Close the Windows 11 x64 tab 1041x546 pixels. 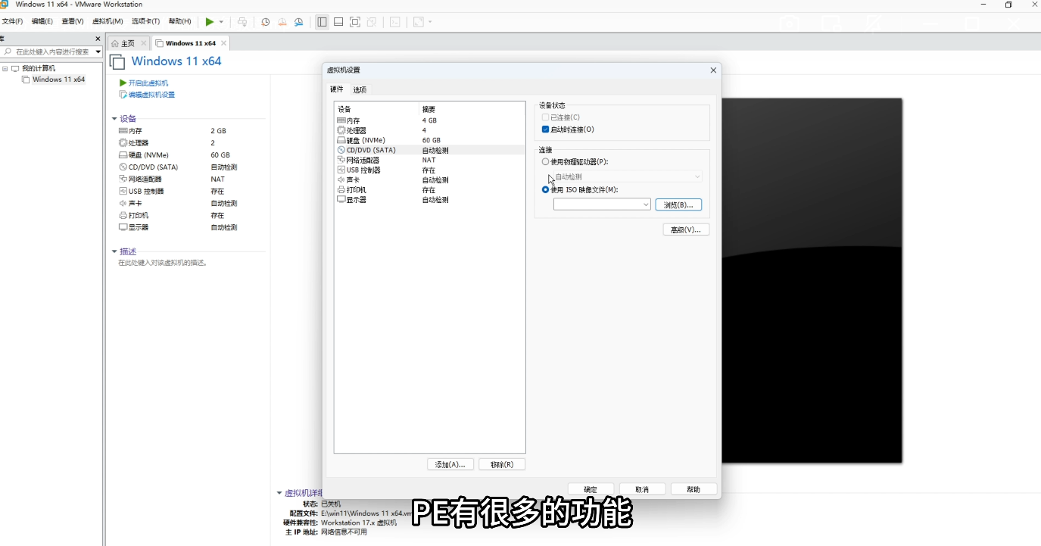tap(223, 43)
